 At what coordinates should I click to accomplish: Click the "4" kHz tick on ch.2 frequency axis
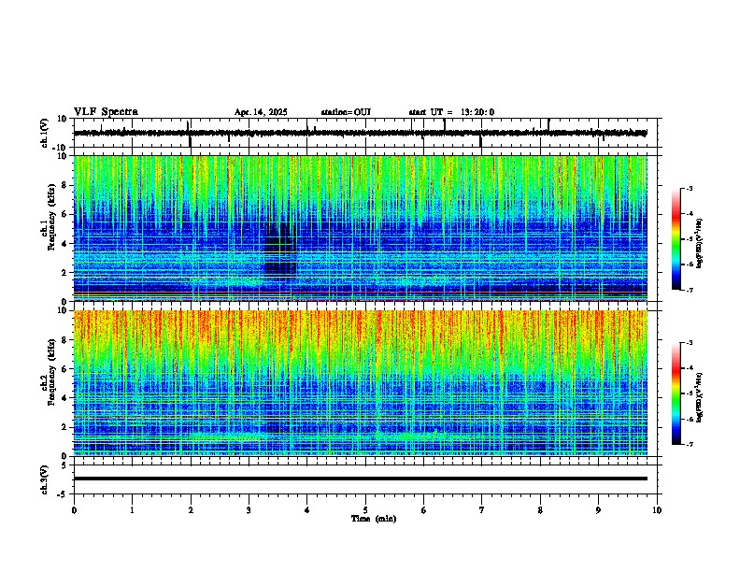coord(64,398)
